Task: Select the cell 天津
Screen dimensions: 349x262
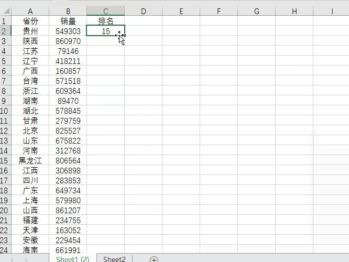Action: [30, 230]
